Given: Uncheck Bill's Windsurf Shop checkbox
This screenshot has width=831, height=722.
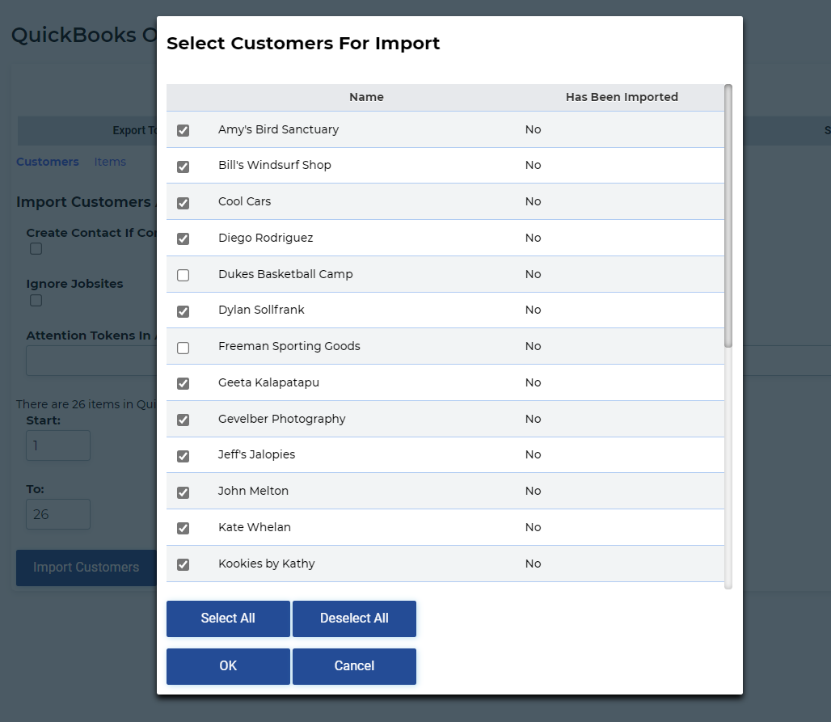Looking at the screenshot, I should coord(183,167).
